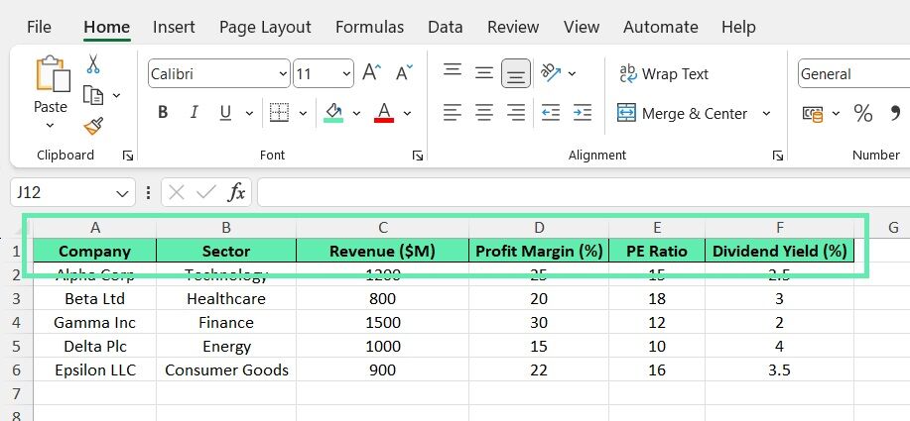The width and height of the screenshot is (910, 421).
Task: Center text horizontally
Action: [x=484, y=112]
